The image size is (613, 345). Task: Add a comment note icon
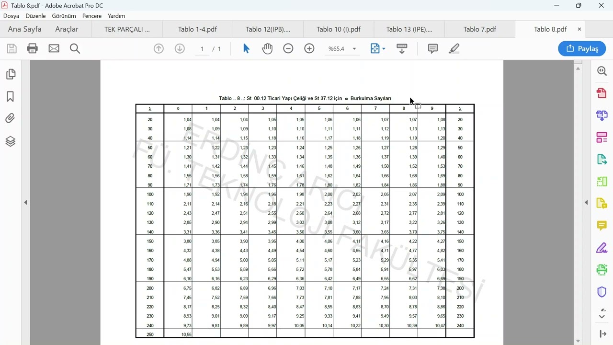(x=433, y=48)
